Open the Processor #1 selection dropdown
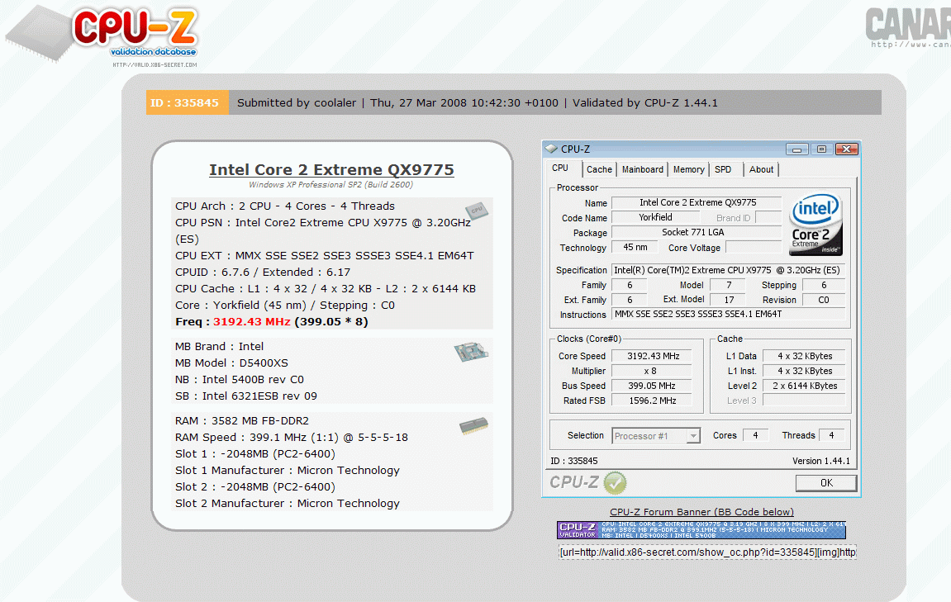This screenshot has height=602, width=951. pyautogui.click(x=693, y=436)
